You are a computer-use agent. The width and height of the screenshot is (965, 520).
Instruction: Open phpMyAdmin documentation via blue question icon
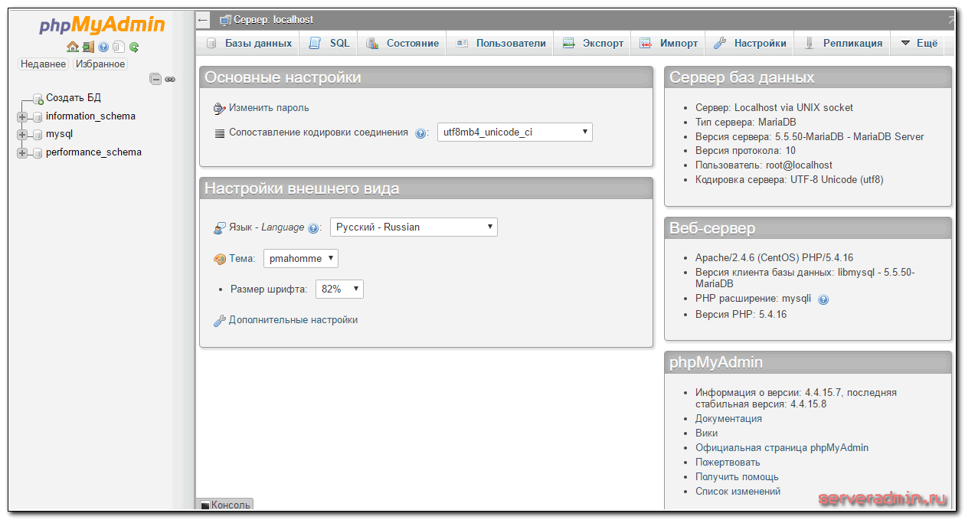[103, 47]
